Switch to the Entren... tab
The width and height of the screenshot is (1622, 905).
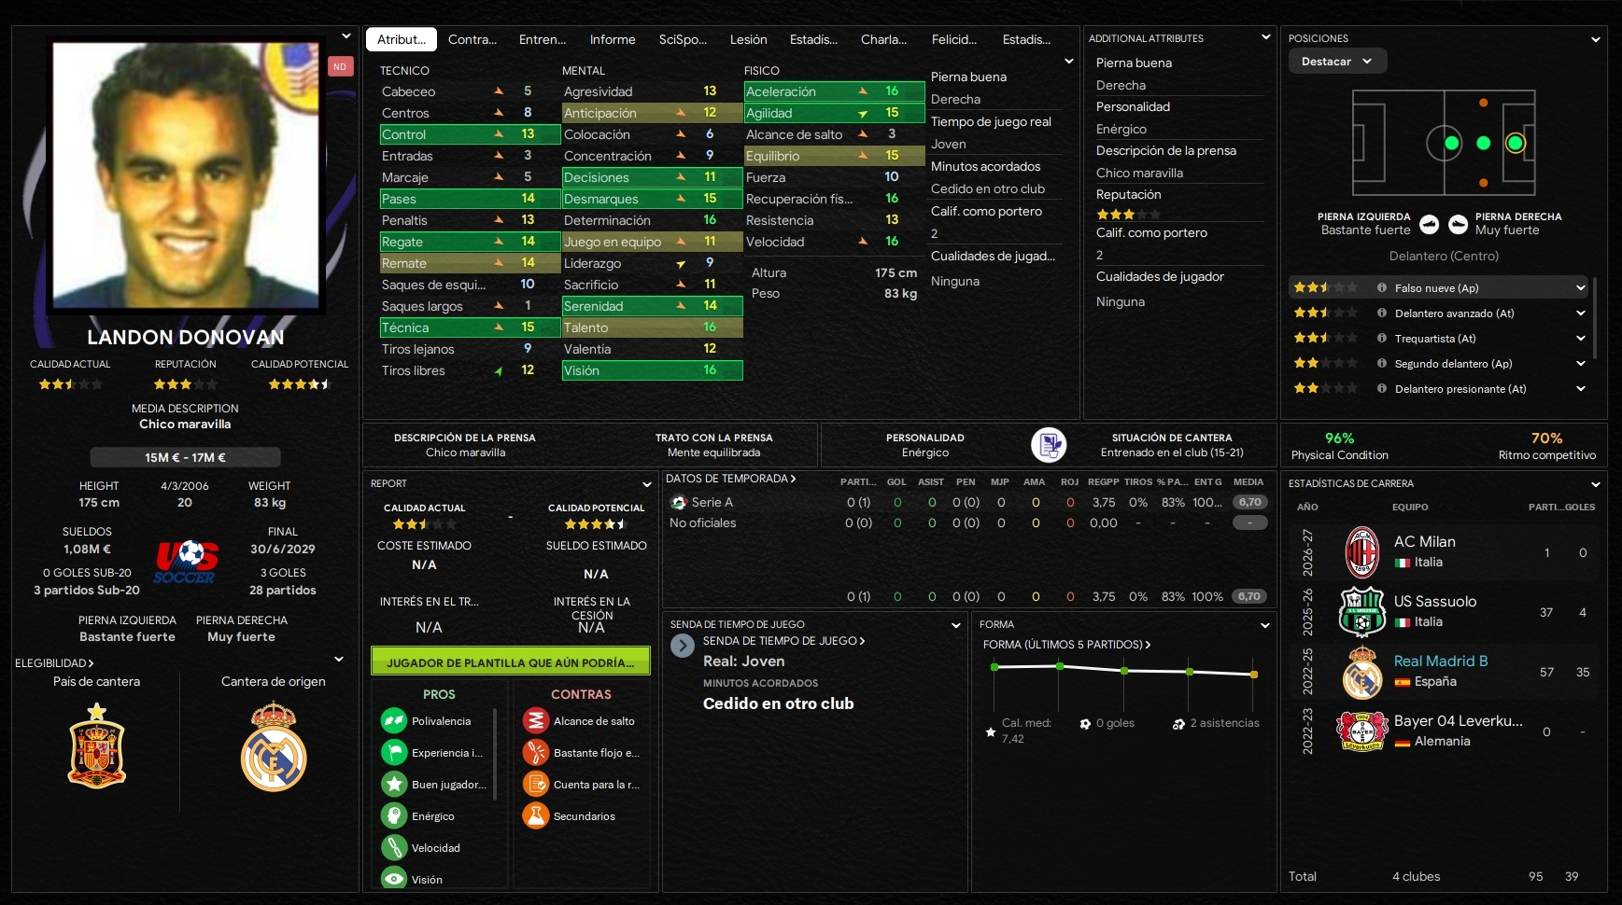coord(543,39)
